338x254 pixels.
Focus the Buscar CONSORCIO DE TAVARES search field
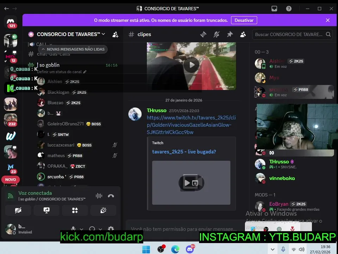292,34
